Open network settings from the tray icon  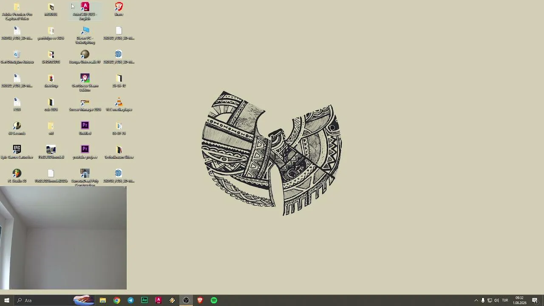click(x=490, y=300)
